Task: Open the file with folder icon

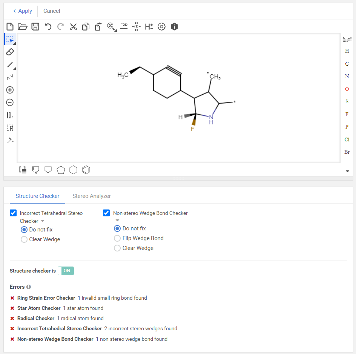Action: [23, 27]
